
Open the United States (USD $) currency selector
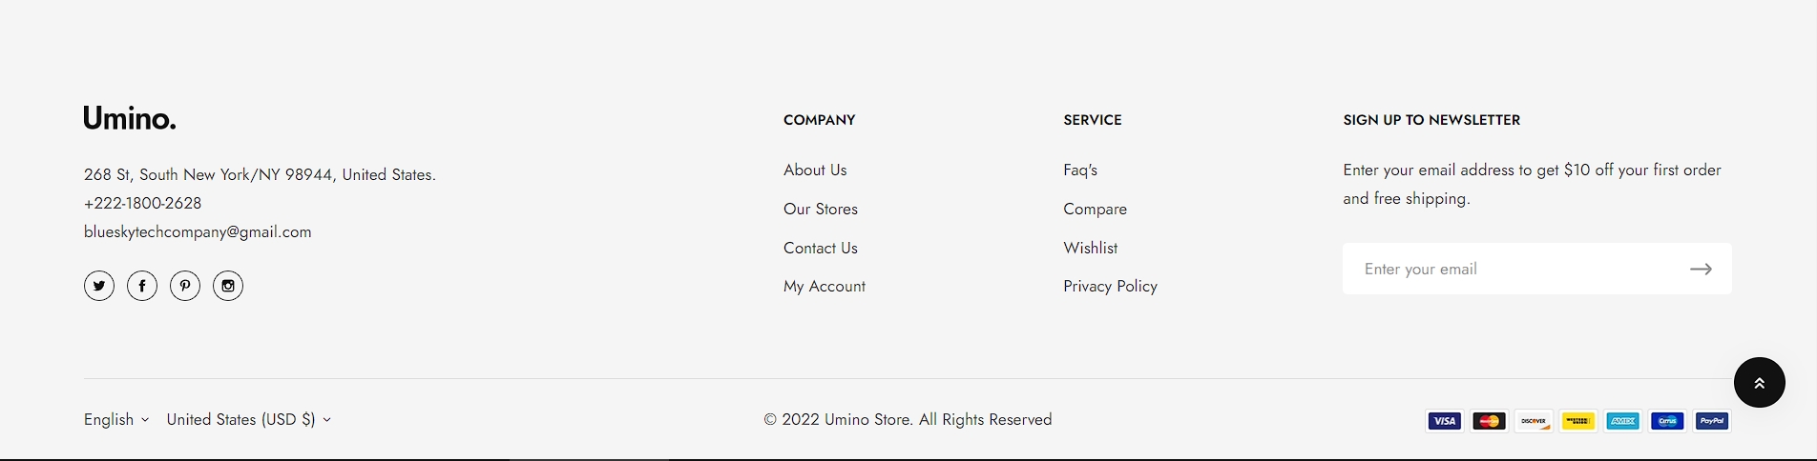[x=248, y=420]
